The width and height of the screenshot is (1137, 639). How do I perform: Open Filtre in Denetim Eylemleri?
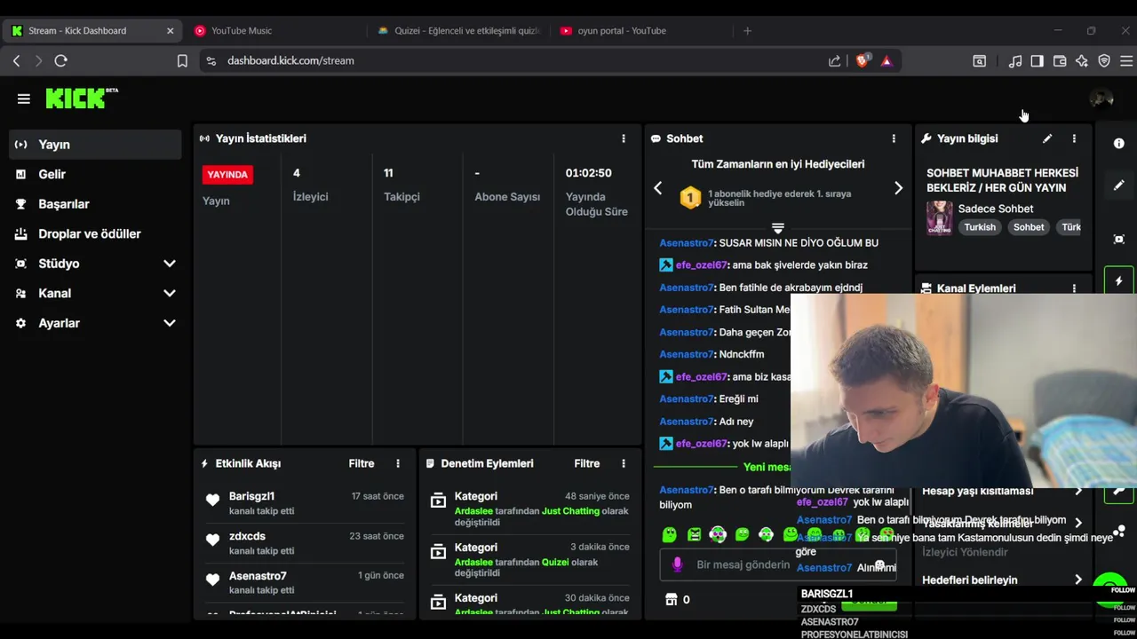[587, 463]
